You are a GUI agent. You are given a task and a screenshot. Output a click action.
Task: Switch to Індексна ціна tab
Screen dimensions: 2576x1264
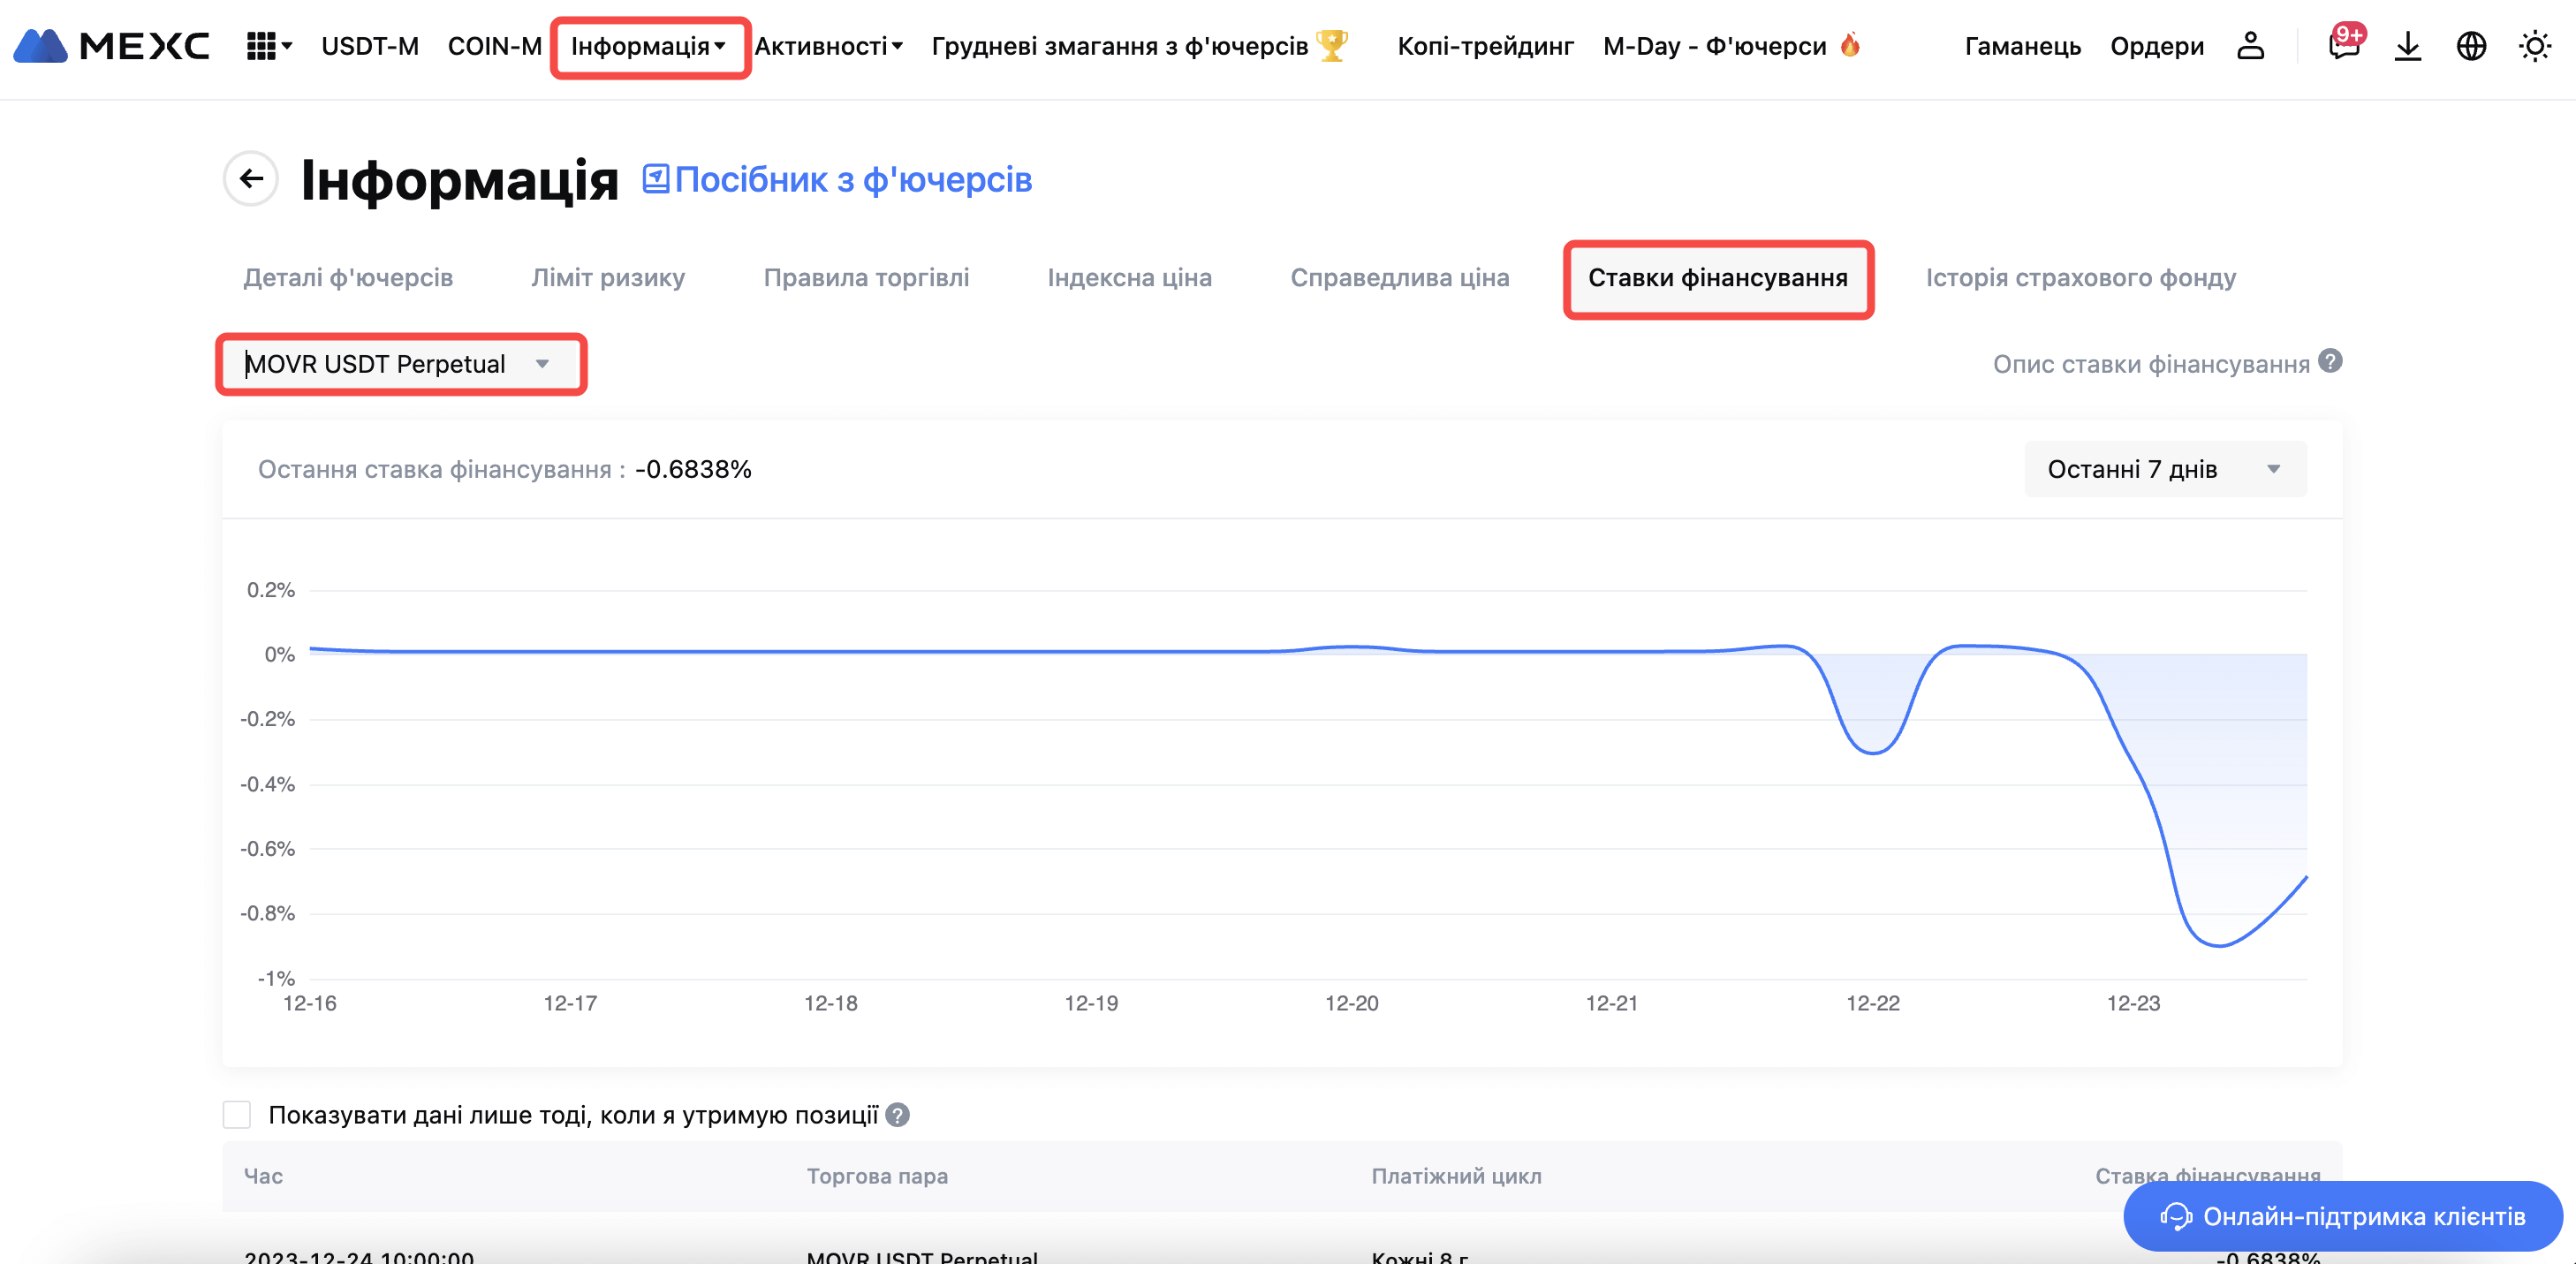pos(1129,278)
